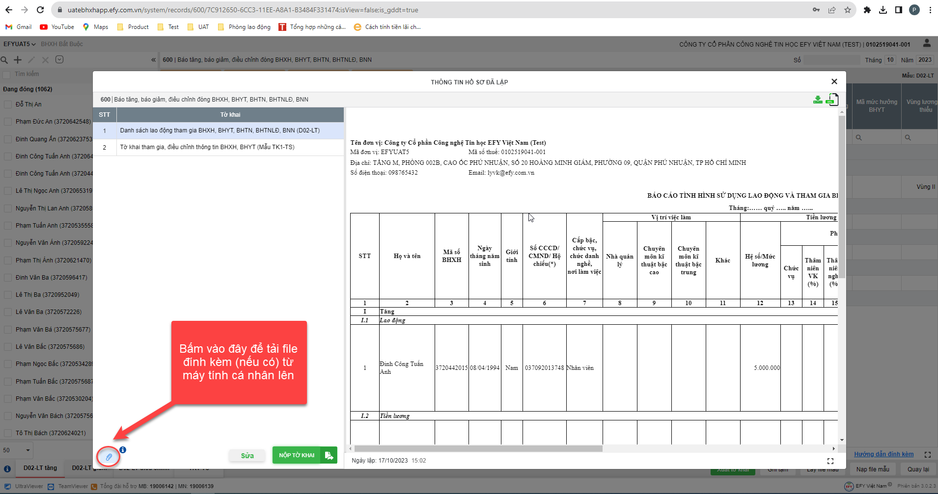Click the paperclip attach file icon
The image size is (938, 494).
pos(109,457)
